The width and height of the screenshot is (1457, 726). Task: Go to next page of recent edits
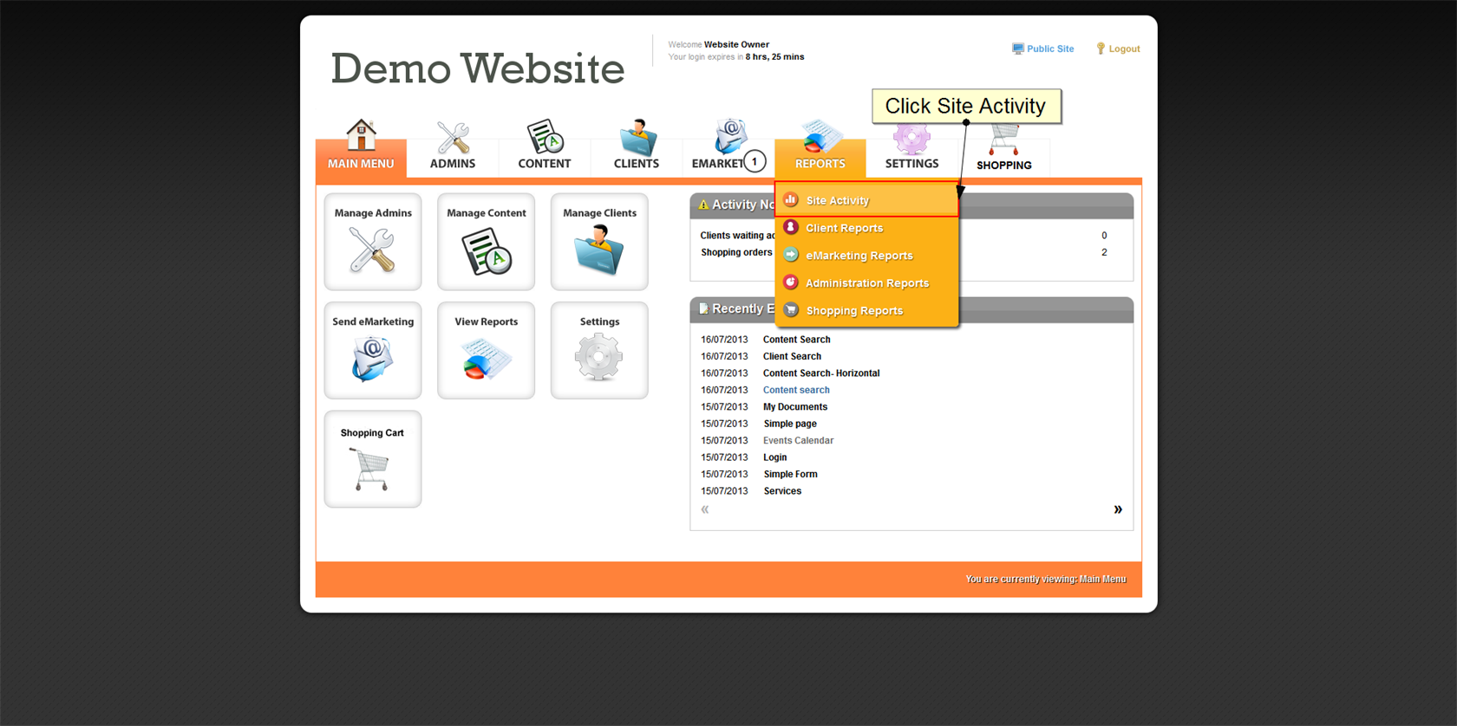[1117, 509]
